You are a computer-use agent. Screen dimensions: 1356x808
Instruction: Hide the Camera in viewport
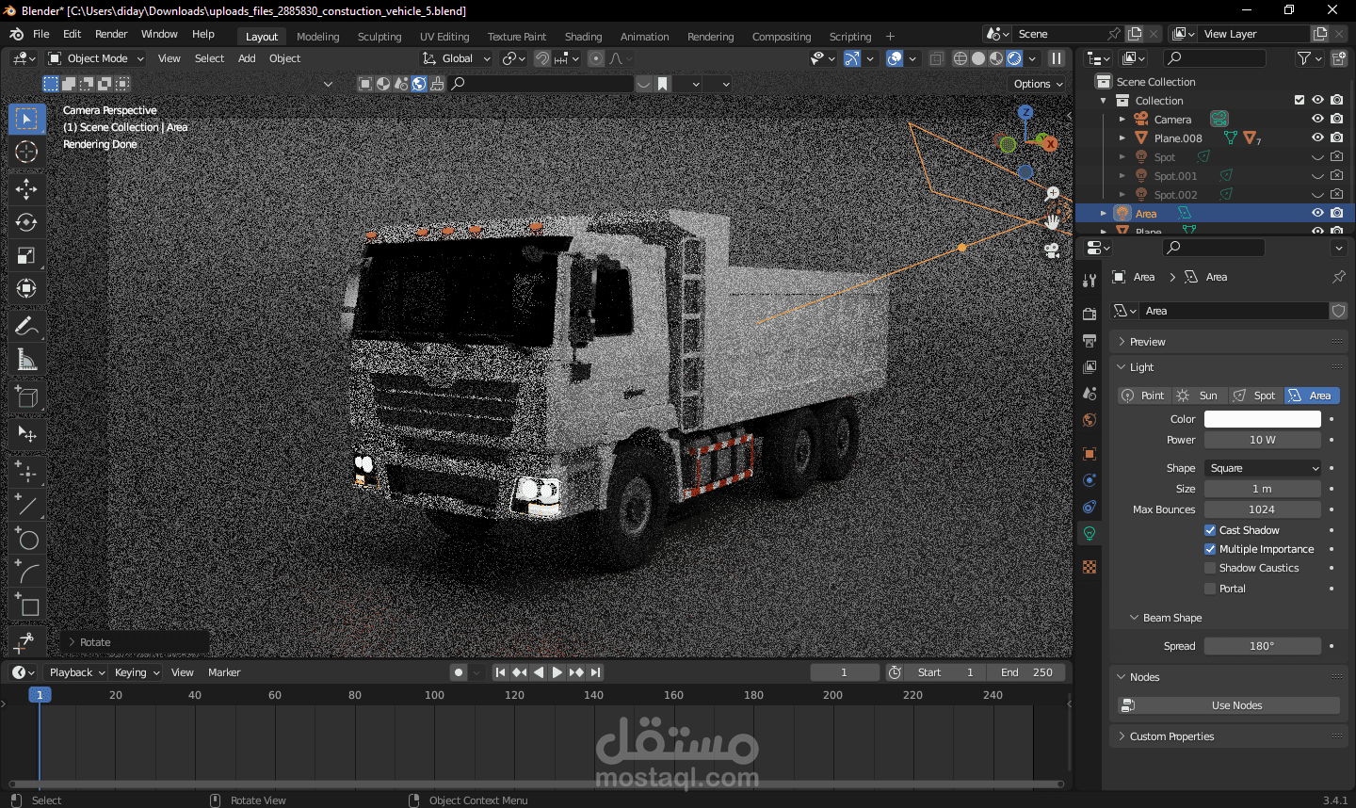pyautogui.click(x=1317, y=119)
